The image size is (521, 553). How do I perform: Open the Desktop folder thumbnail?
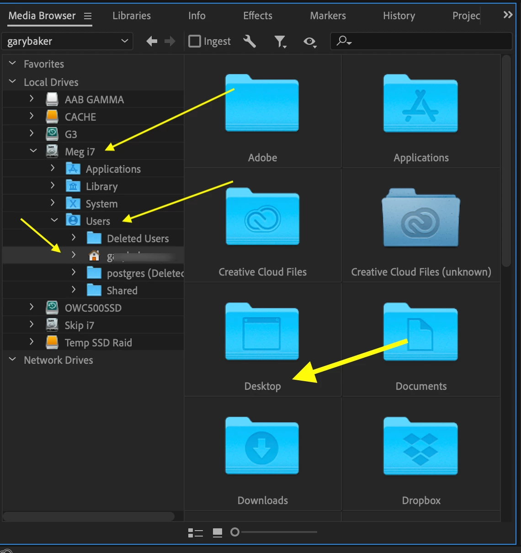click(x=262, y=331)
